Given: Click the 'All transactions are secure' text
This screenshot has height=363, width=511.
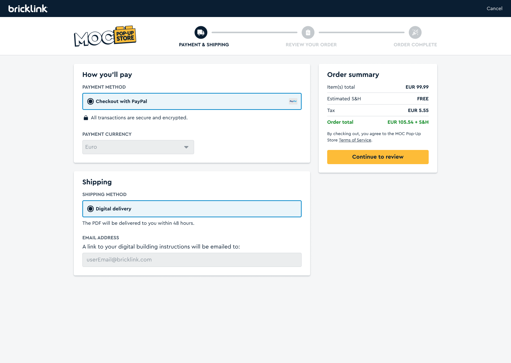Looking at the screenshot, I should [139, 118].
